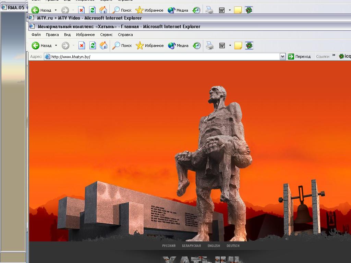Open Edit button dropdown arrow in Khatyn toolbar
This screenshot has height=263, width=351.
230,46
